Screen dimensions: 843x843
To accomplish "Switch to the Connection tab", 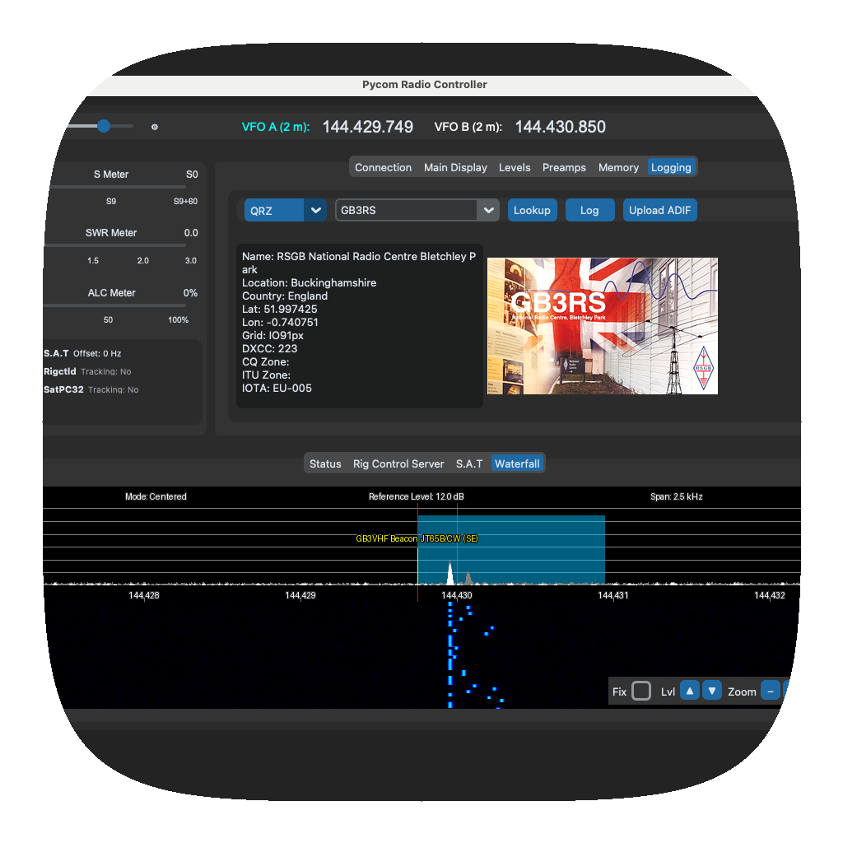I will (383, 167).
